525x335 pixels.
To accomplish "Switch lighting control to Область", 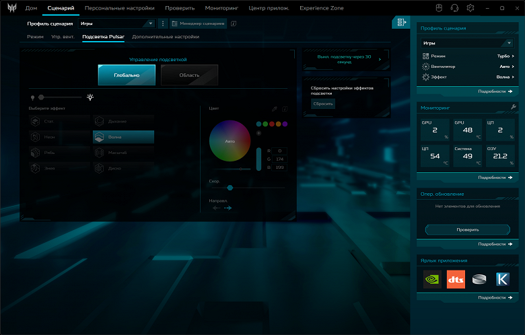I will click(x=189, y=75).
